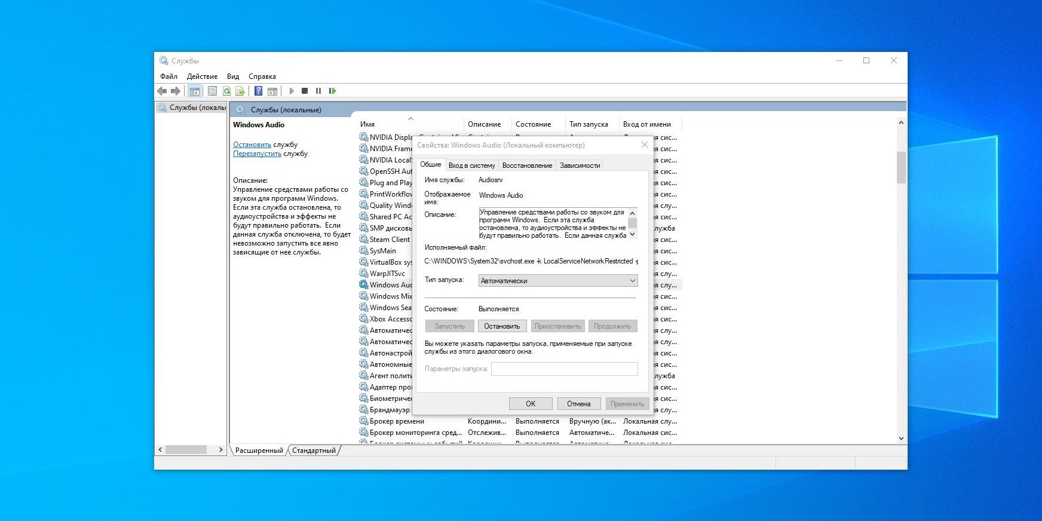Click the Export List toolbar icon

pyautogui.click(x=240, y=91)
